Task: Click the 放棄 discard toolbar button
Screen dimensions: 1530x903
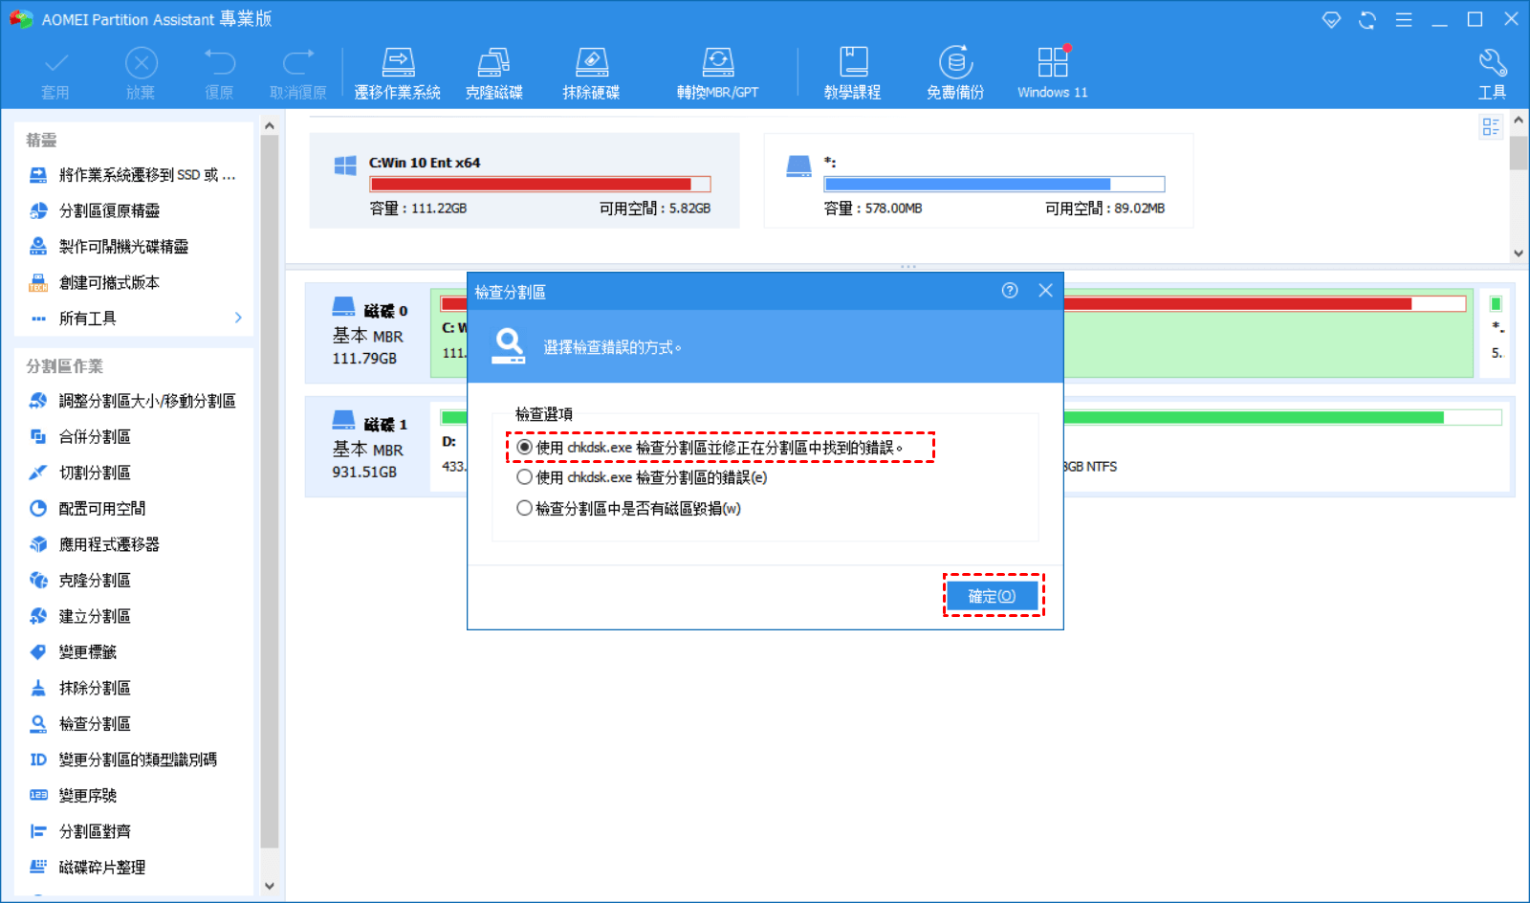Action: tap(141, 74)
